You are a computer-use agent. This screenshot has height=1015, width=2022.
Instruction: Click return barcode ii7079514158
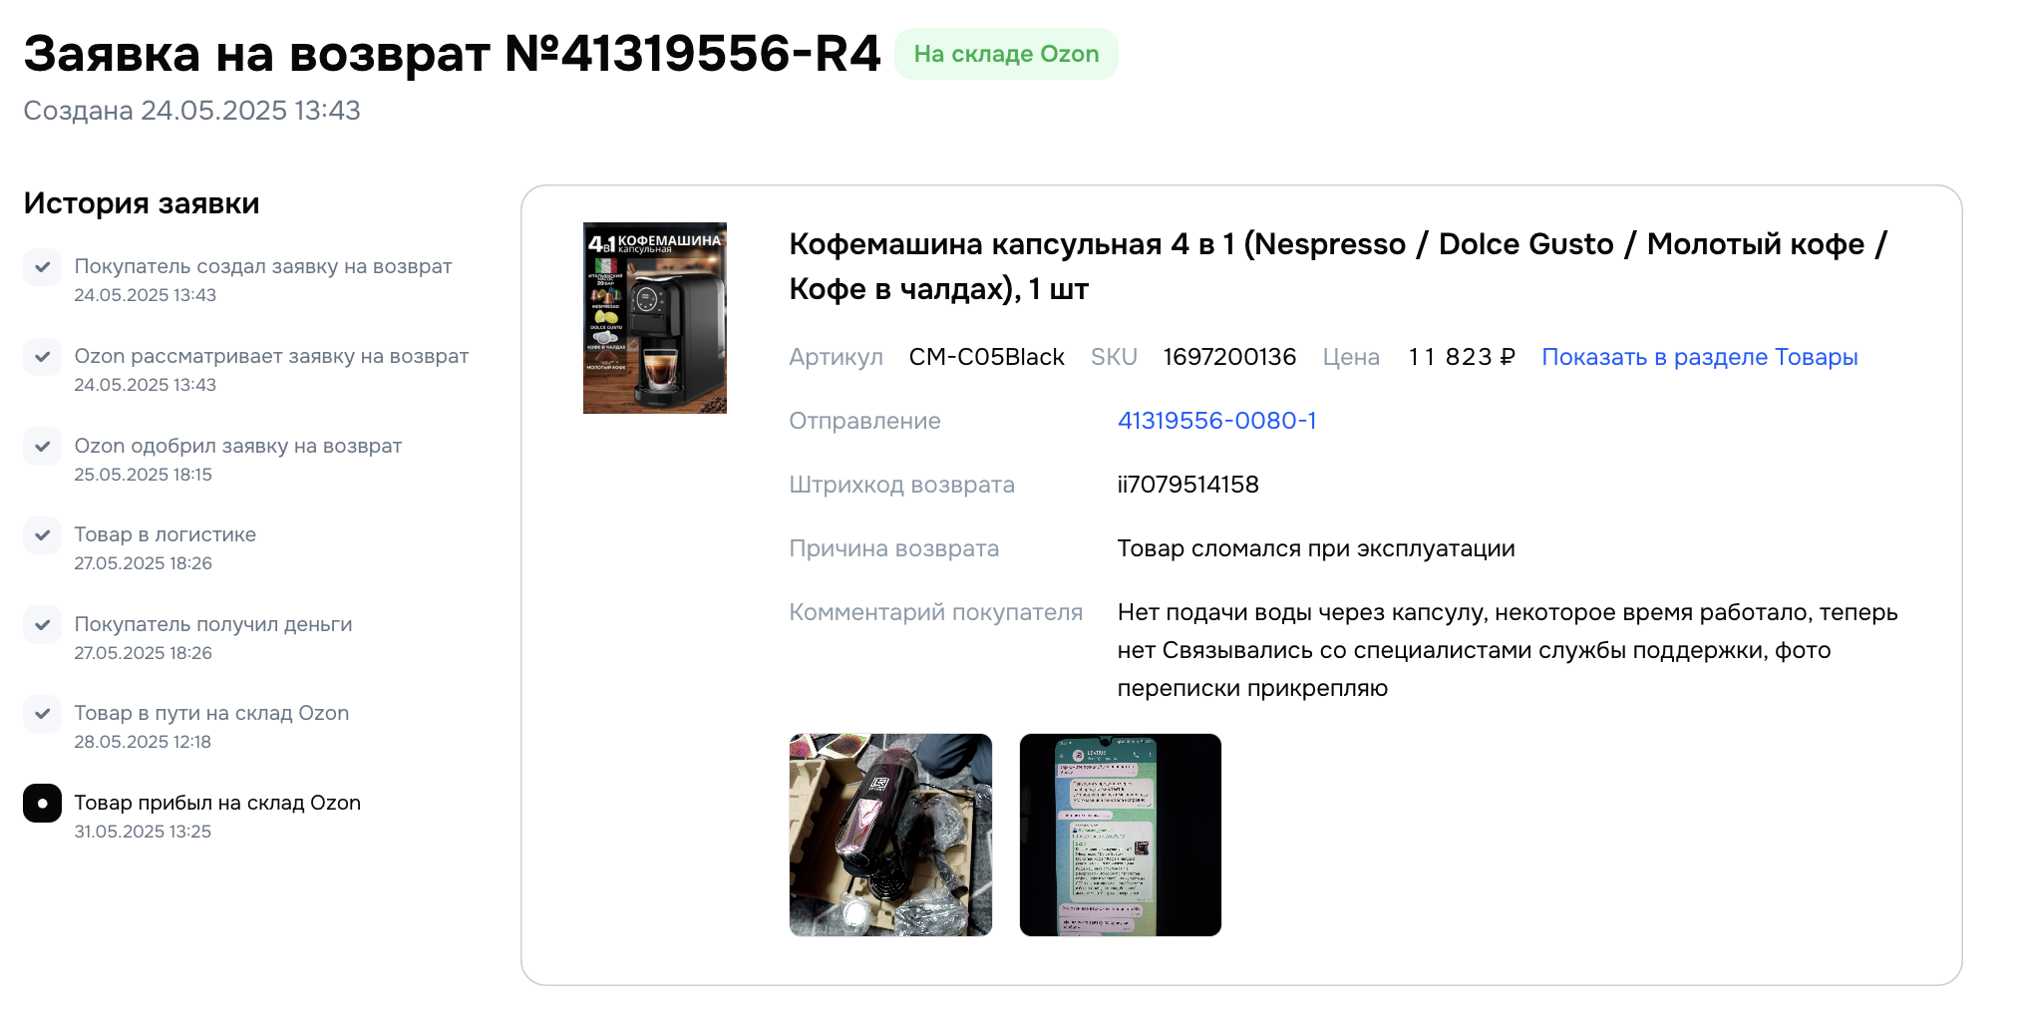click(x=1187, y=485)
